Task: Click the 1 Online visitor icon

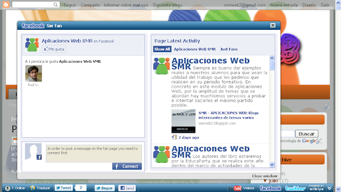Action: pos(7,188)
